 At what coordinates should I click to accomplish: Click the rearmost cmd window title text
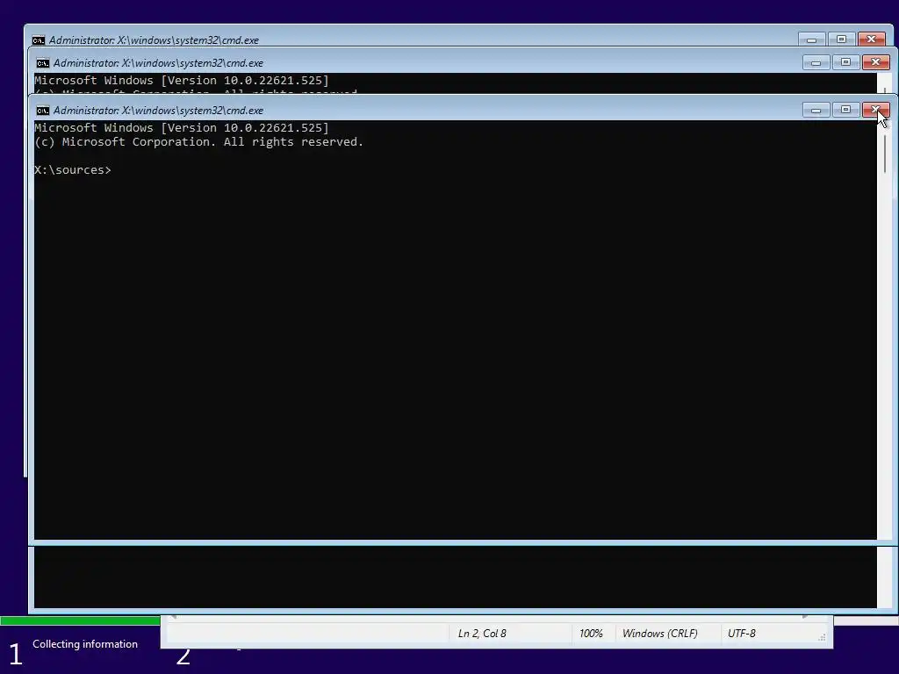pos(154,40)
